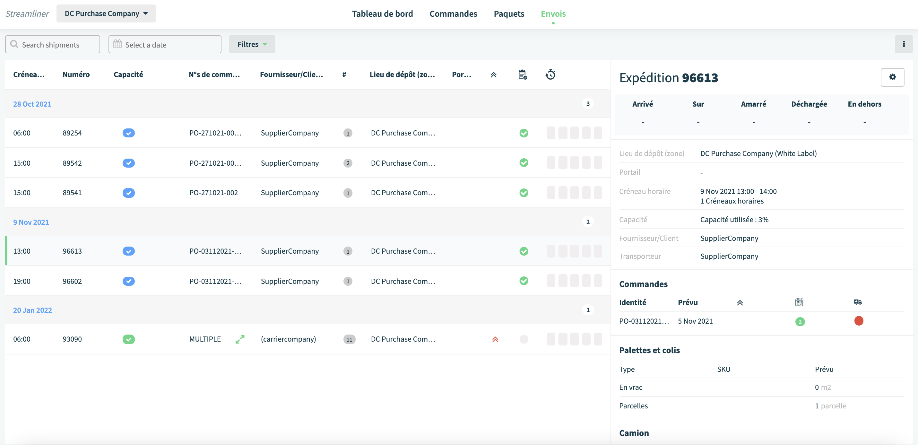Click the red priority chevrons on shipment 93090
918x445 pixels.
pos(495,339)
